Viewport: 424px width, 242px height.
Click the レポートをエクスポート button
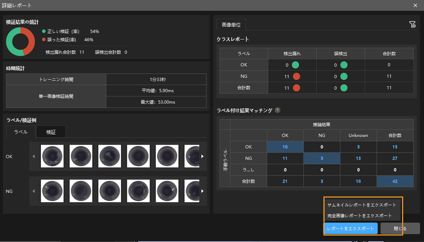pos(350,228)
